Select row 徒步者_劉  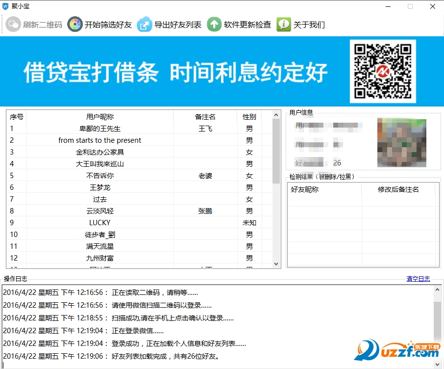[139, 234]
